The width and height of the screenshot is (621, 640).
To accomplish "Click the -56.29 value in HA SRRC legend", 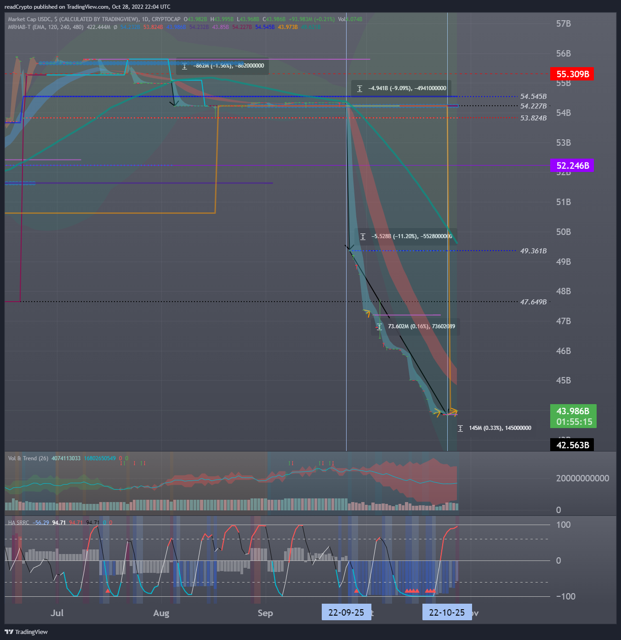I will [41, 523].
